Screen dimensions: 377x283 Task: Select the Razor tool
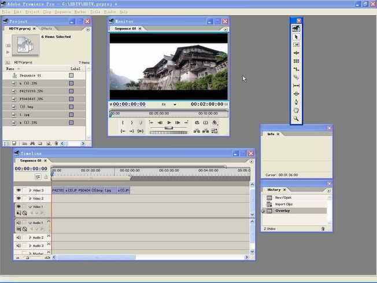(x=296, y=77)
